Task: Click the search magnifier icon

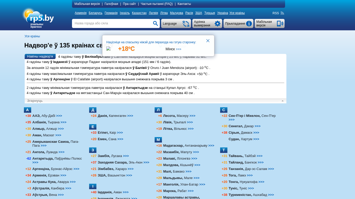Action: (x=155, y=24)
